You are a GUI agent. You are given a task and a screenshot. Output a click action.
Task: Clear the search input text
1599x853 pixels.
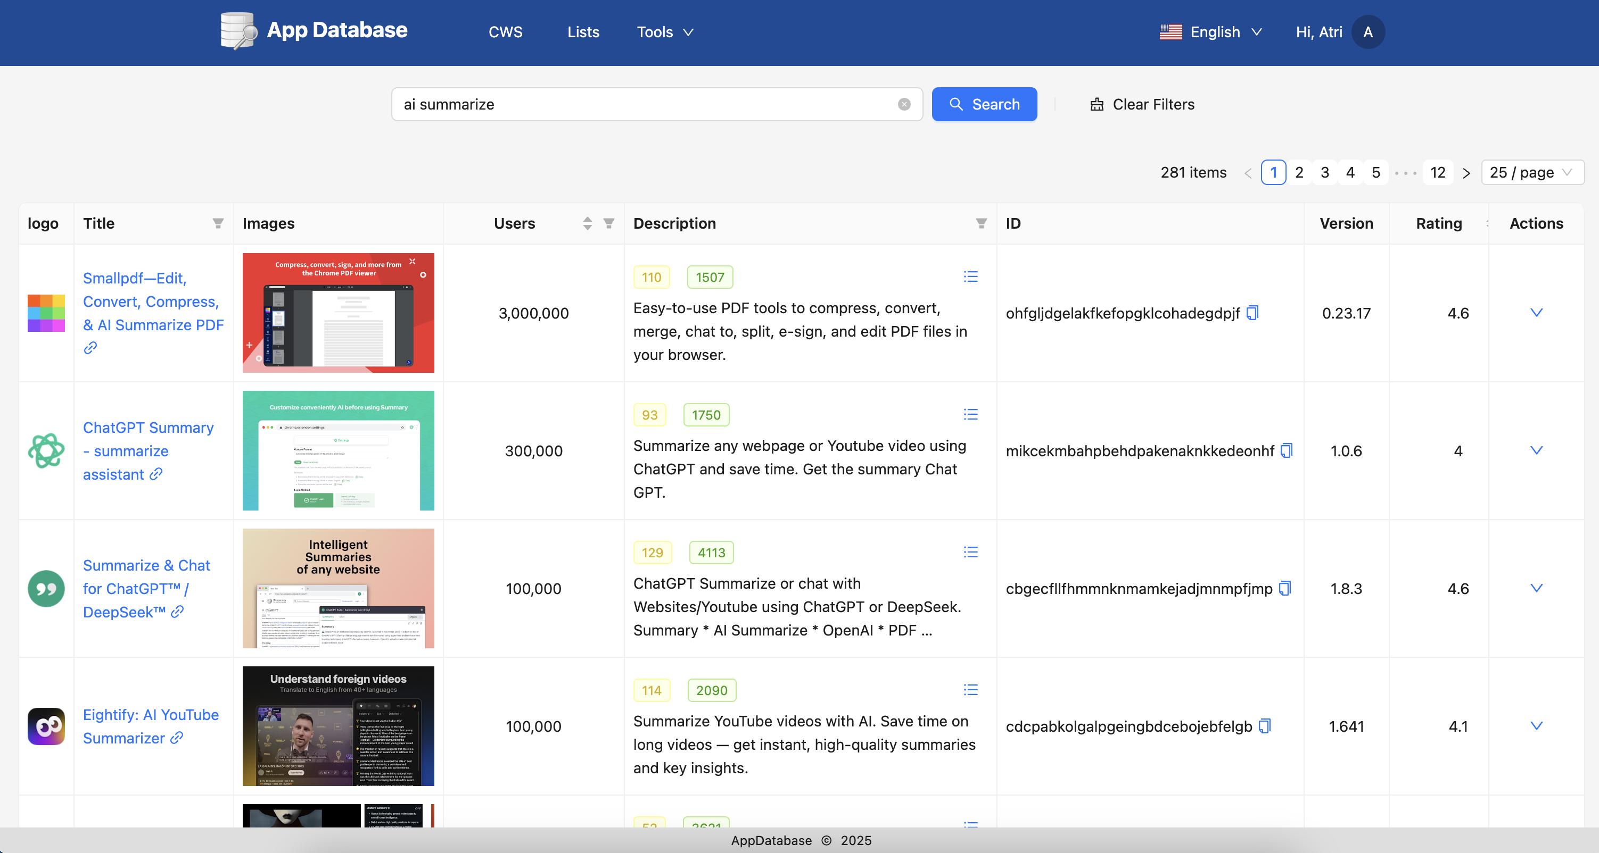click(x=904, y=104)
